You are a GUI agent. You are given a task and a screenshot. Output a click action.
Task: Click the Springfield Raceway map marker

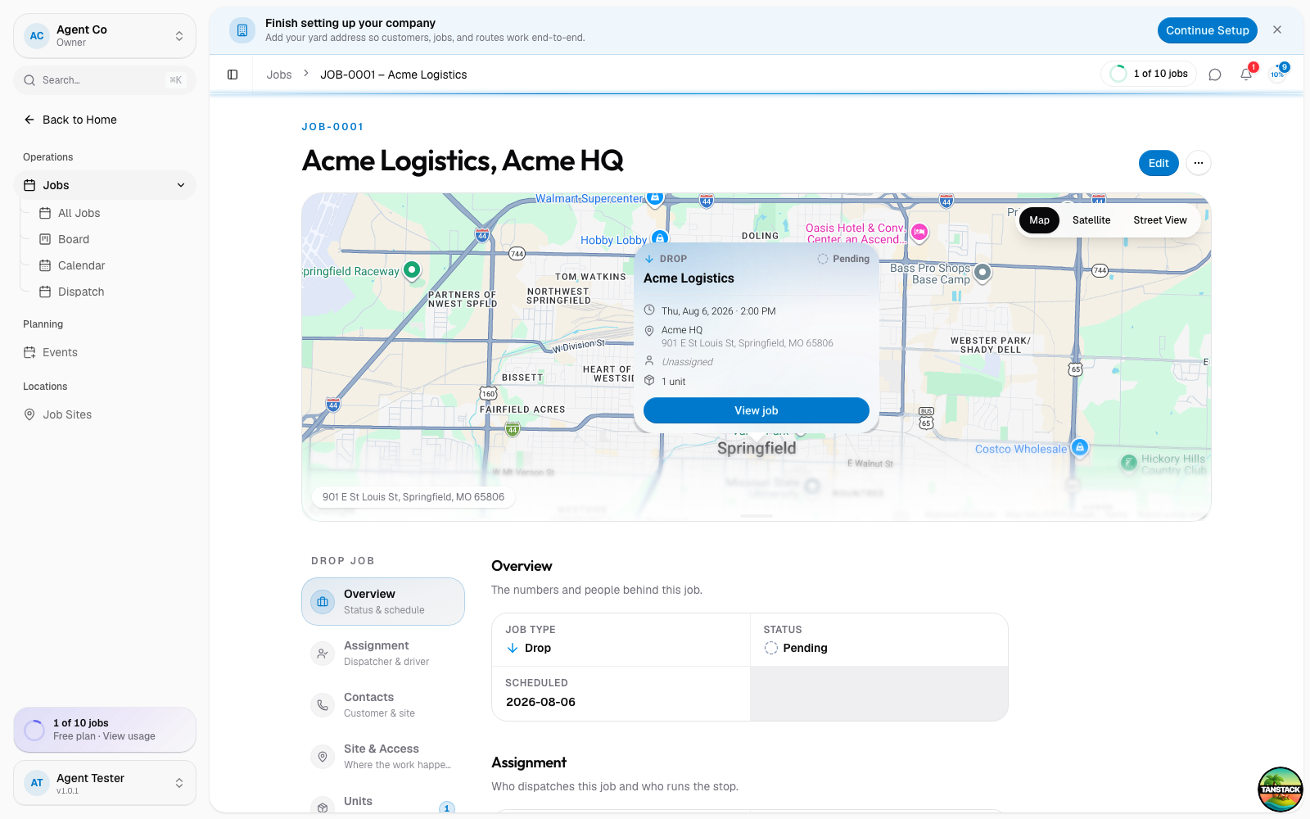tap(412, 269)
